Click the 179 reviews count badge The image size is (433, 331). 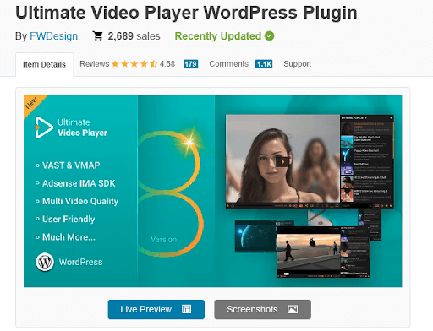click(x=190, y=64)
